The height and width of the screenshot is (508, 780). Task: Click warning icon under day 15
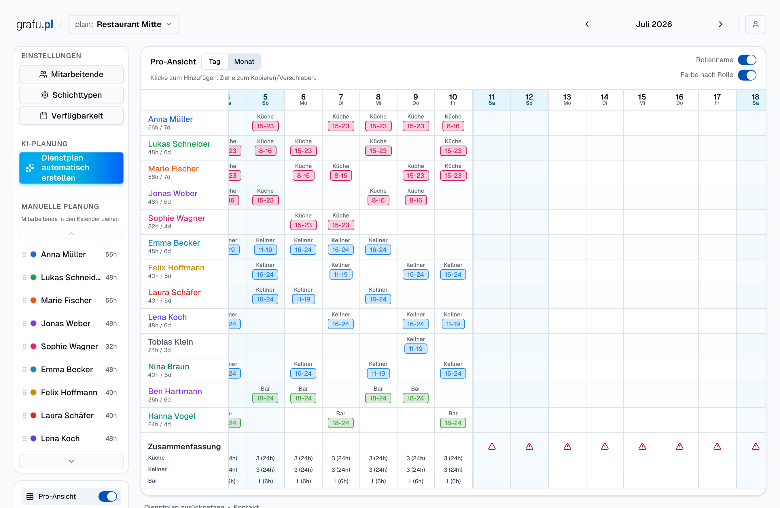pyautogui.click(x=642, y=446)
